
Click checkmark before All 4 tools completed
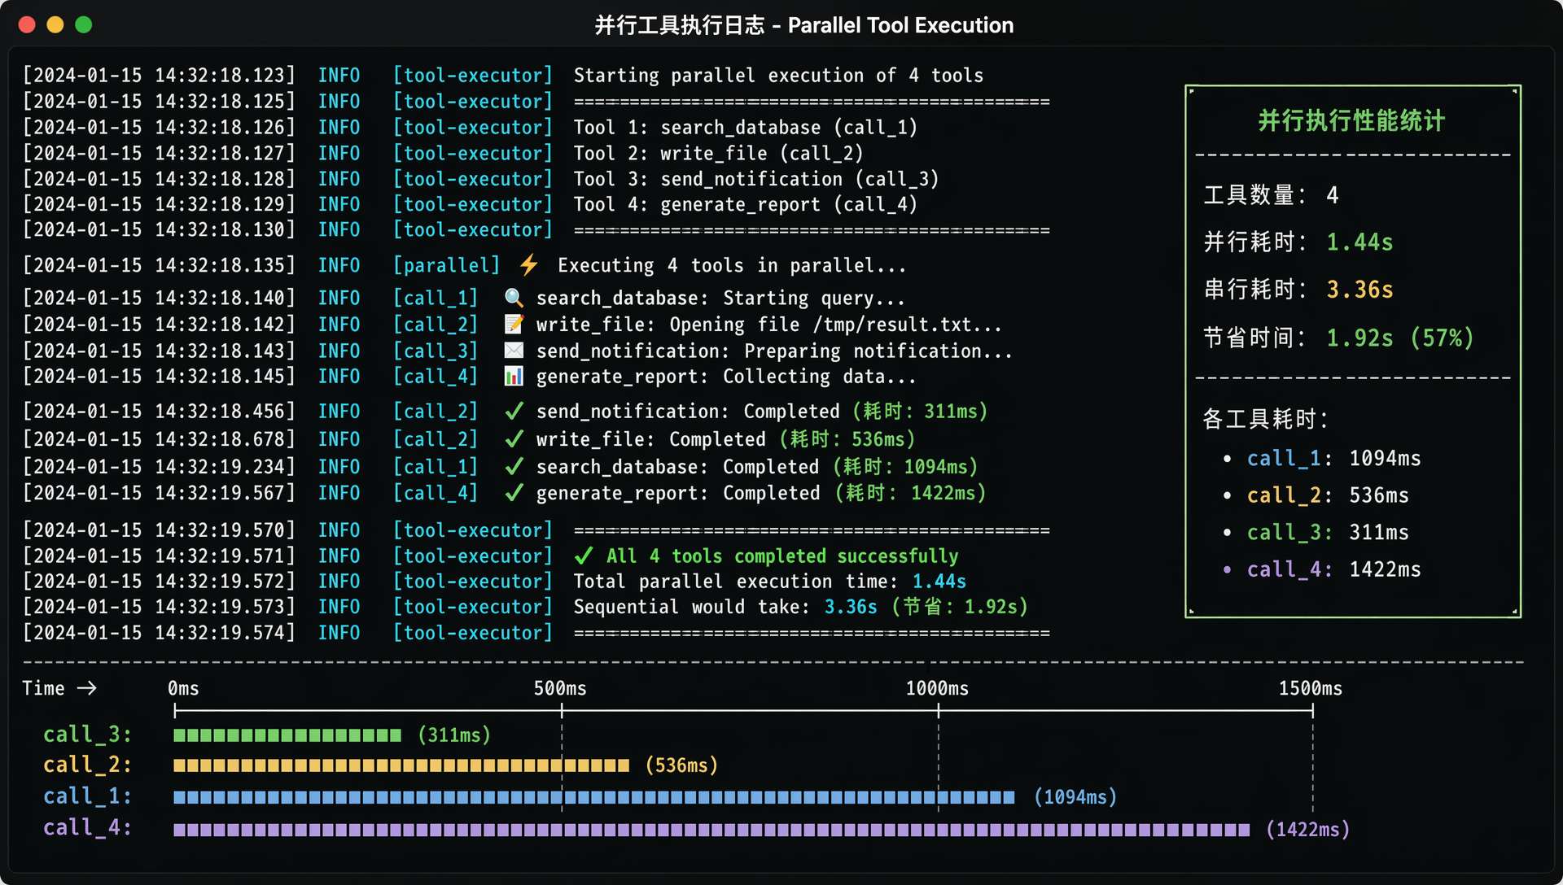click(x=583, y=556)
